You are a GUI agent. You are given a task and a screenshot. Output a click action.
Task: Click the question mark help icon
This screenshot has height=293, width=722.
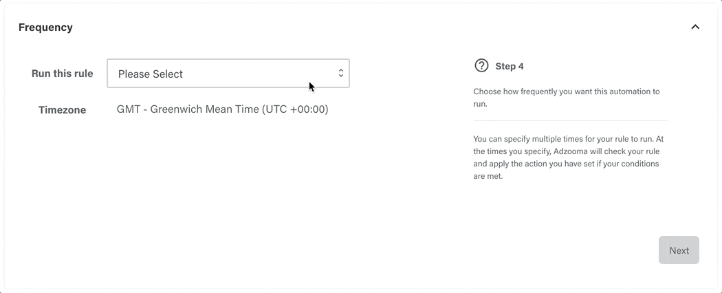point(481,65)
